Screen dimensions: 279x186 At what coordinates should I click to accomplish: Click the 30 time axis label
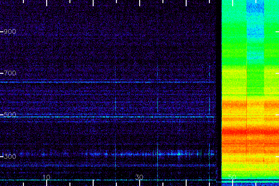tap(139, 177)
